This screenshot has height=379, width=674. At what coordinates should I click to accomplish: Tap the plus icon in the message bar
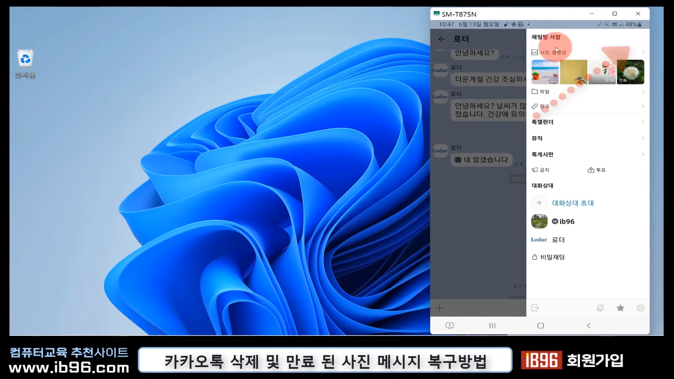tap(440, 308)
